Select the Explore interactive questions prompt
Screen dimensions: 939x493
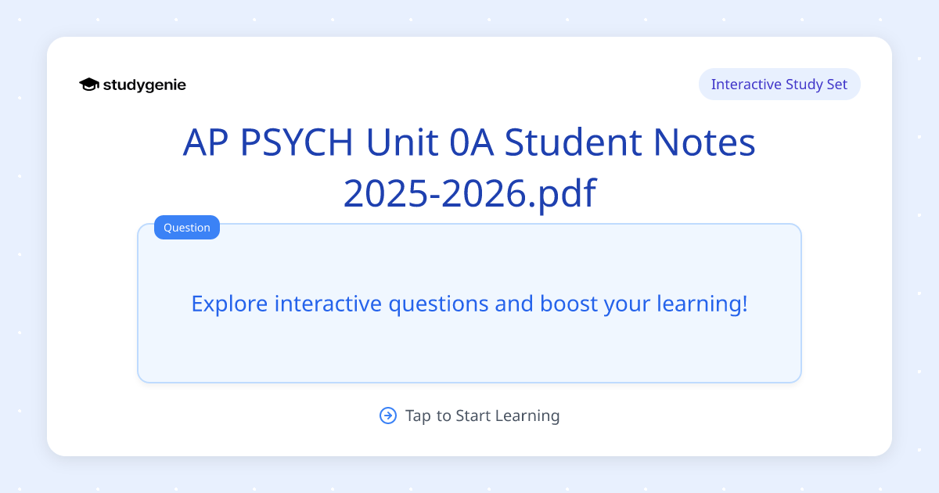[x=469, y=304]
